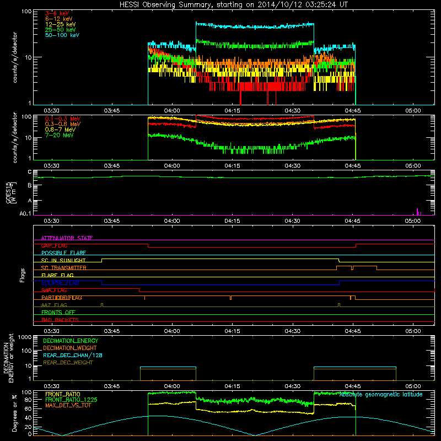Click the 0.3-0.8 MeV legend entry
Image resolution: width=441 pixels, height=441 pixels.
(63, 124)
